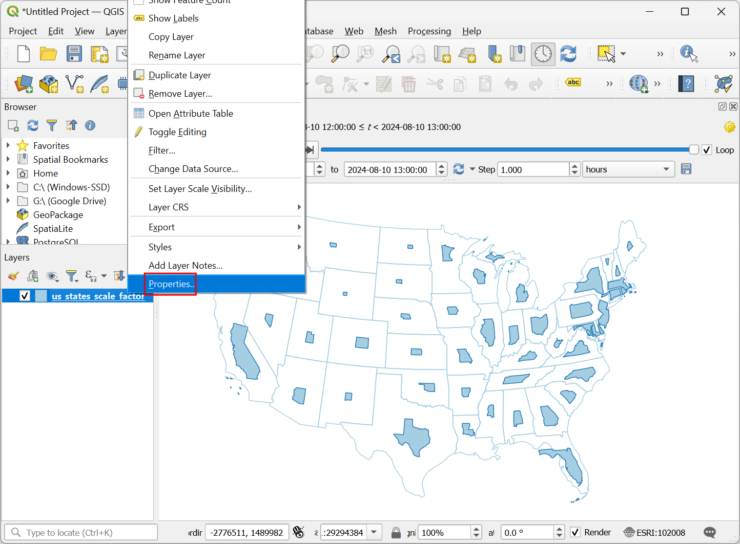The height and width of the screenshot is (544, 740).
Task: Click the Filter Browser funnel icon
Action: [52, 125]
